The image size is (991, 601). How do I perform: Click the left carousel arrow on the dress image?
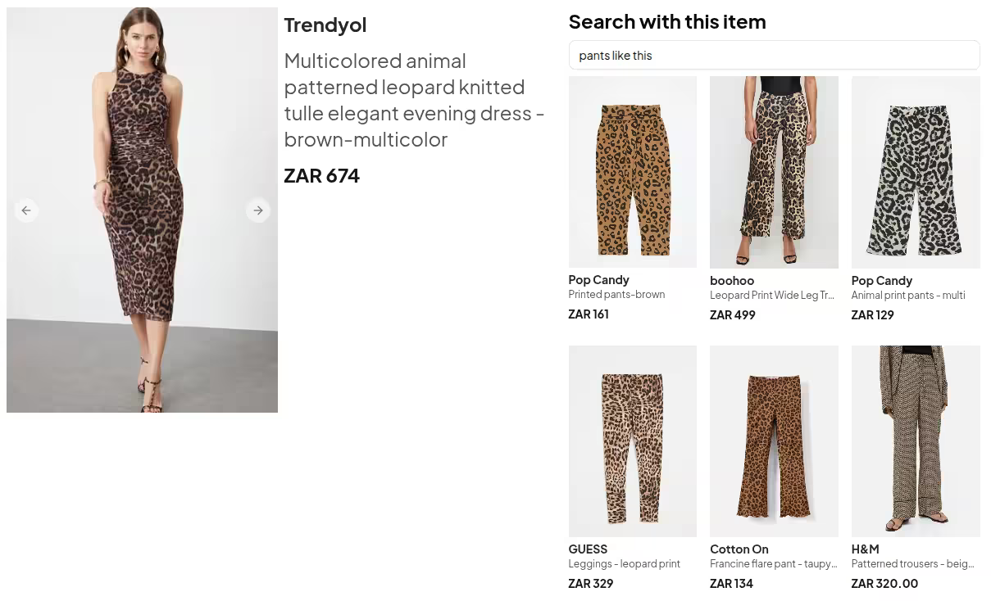[26, 210]
